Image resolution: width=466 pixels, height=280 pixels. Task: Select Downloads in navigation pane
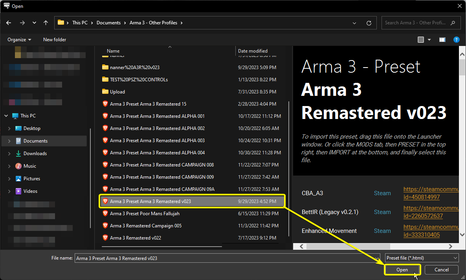point(35,154)
